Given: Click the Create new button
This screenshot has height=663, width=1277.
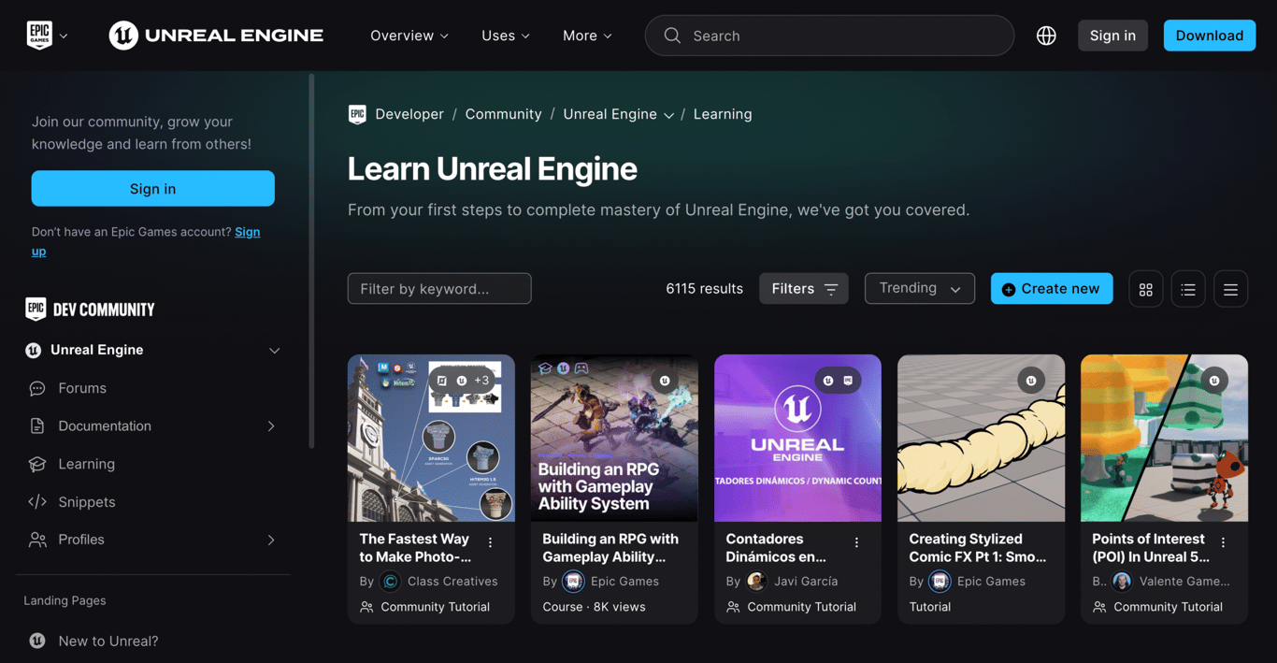Looking at the screenshot, I should point(1051,288).
